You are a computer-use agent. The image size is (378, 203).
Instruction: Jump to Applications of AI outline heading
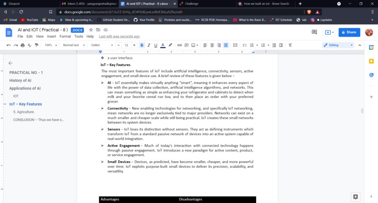pos(25,88)
